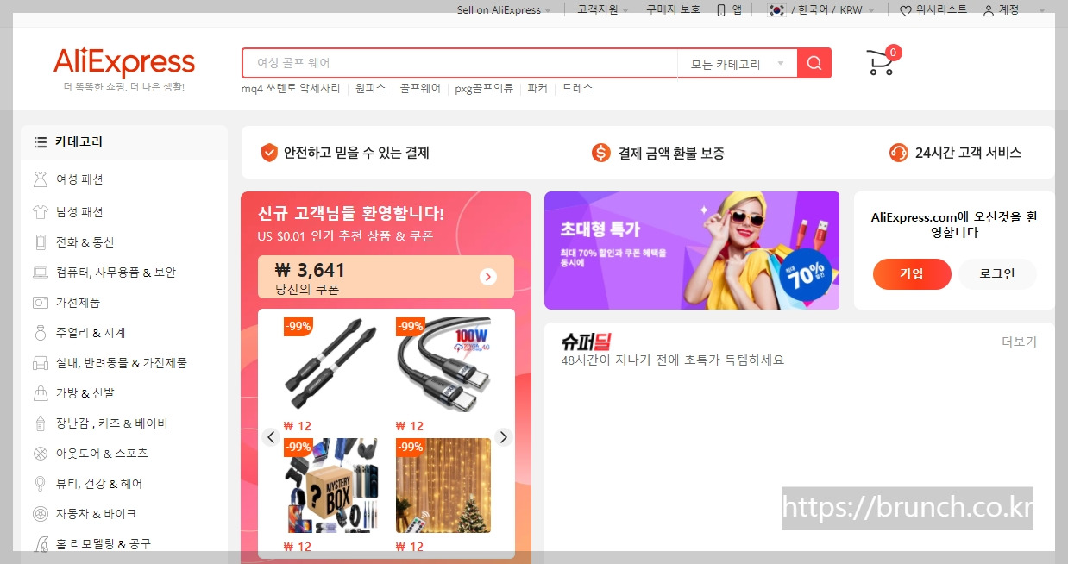Click suggested search pxg골프의류
1068x564 pixels.
(x=484, y=88)
